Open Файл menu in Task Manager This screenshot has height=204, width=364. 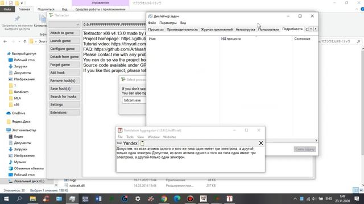point(152,23)
